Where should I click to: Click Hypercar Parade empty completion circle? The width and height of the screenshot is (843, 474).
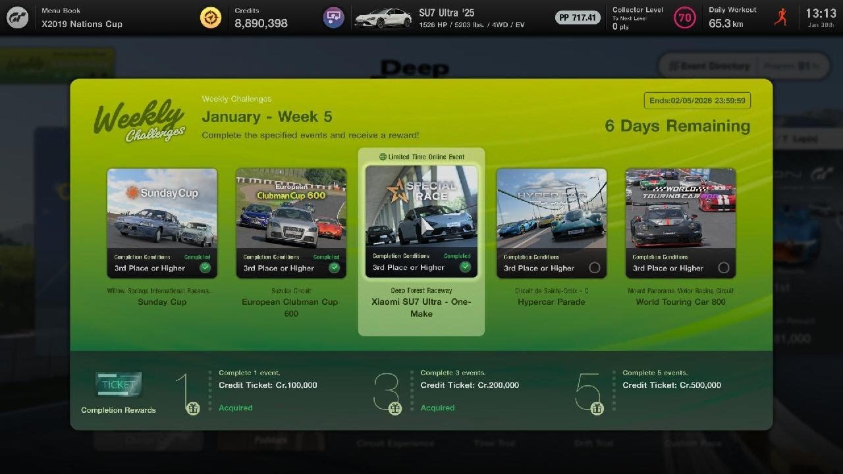(595, 268)
